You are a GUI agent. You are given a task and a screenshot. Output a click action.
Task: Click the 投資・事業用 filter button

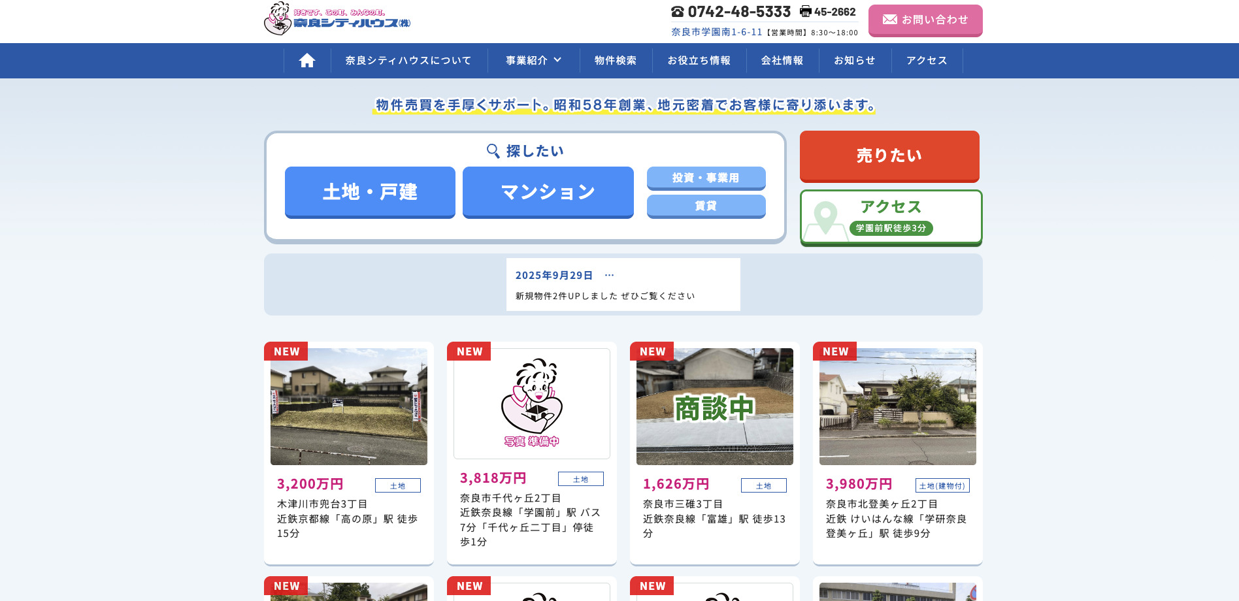[x=706, y=178]
